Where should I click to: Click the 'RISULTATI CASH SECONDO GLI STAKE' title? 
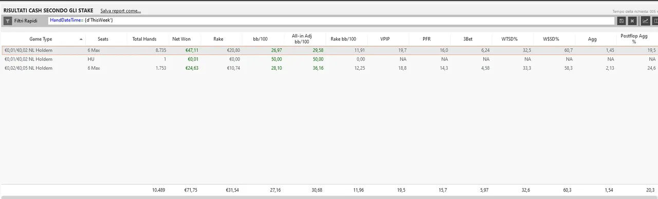coord(48,10)
